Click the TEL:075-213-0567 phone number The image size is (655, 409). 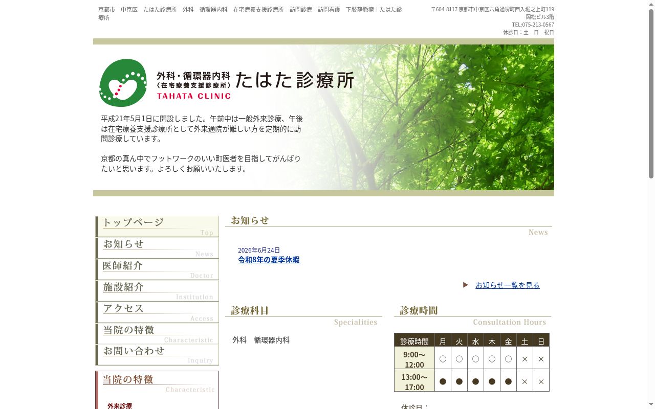[x=533, y=25]
